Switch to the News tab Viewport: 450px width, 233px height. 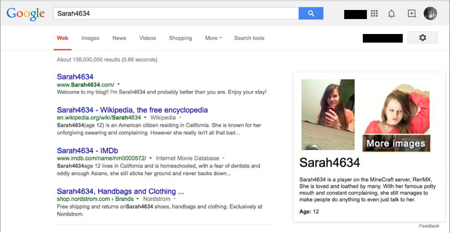pyautogui.click(x=119, y=38)
